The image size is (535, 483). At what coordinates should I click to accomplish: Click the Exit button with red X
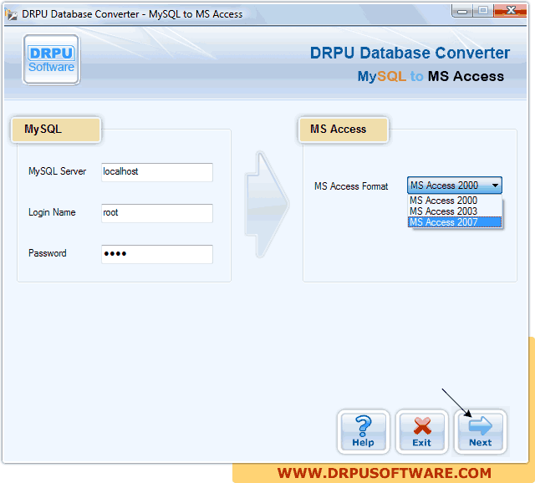[x=421, y=432]
